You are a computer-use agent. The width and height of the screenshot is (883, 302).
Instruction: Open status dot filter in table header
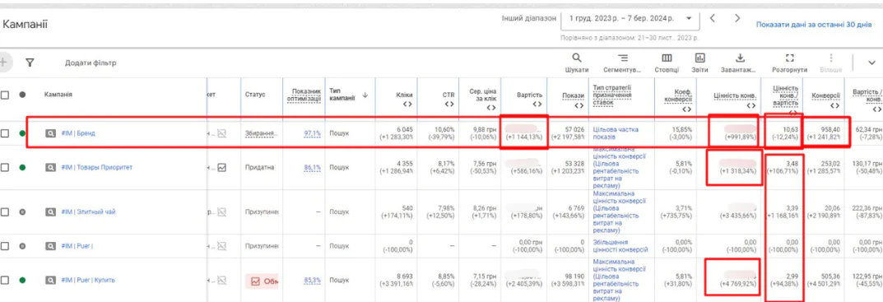click(22, 95)
